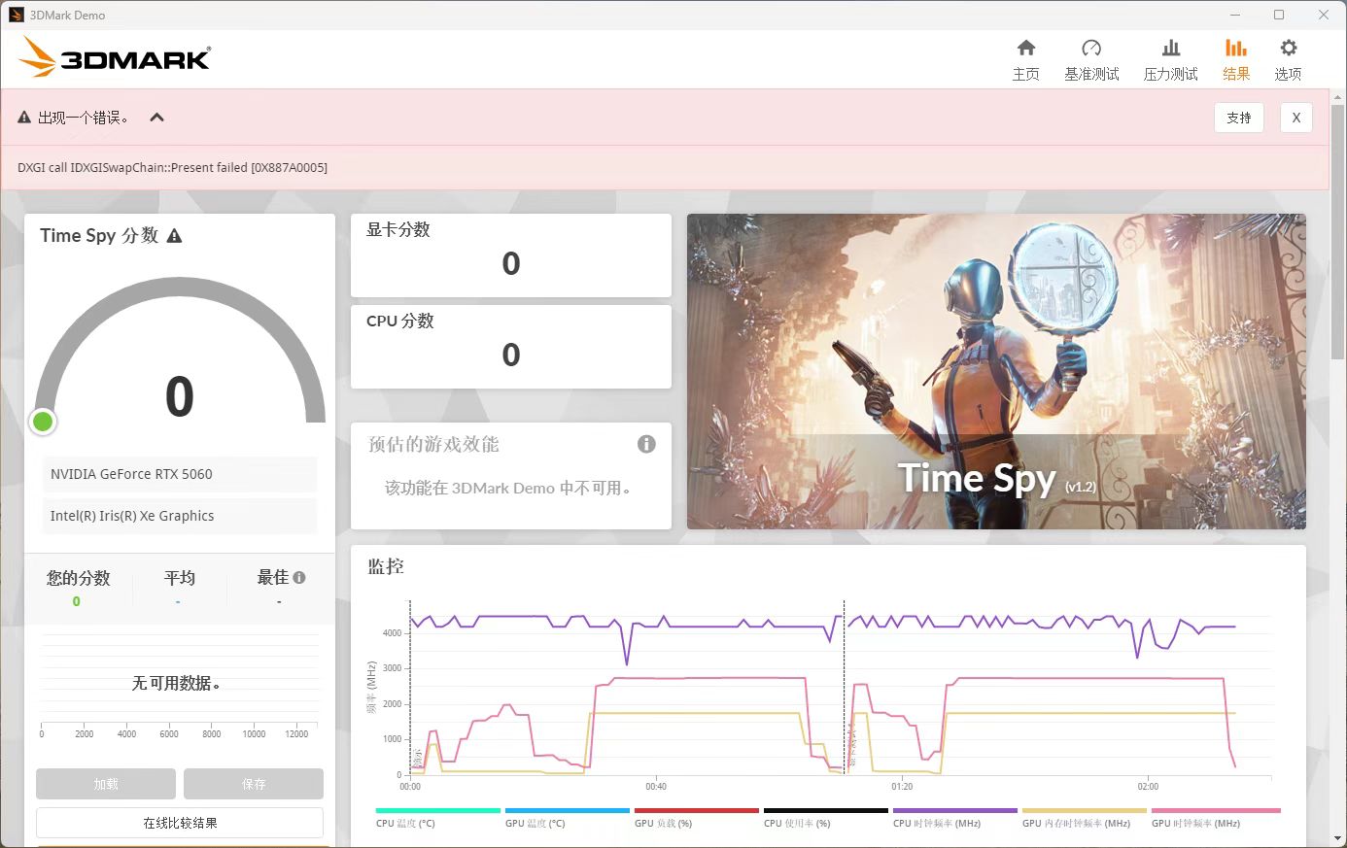This screenshot has height=848, width=1347.
Task: Click NVIDIA GeForce RTX 5060 entry
Action: [180, 474]
